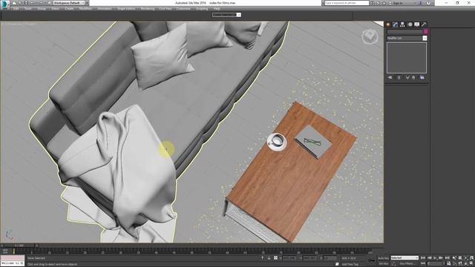Open the Edit menu
Viewport: 475px width, 267px height.
16,9
